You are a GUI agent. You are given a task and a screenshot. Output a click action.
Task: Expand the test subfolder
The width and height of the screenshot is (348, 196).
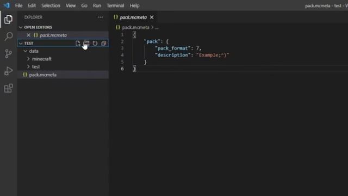pyautogui.click(x=28, y=66)
